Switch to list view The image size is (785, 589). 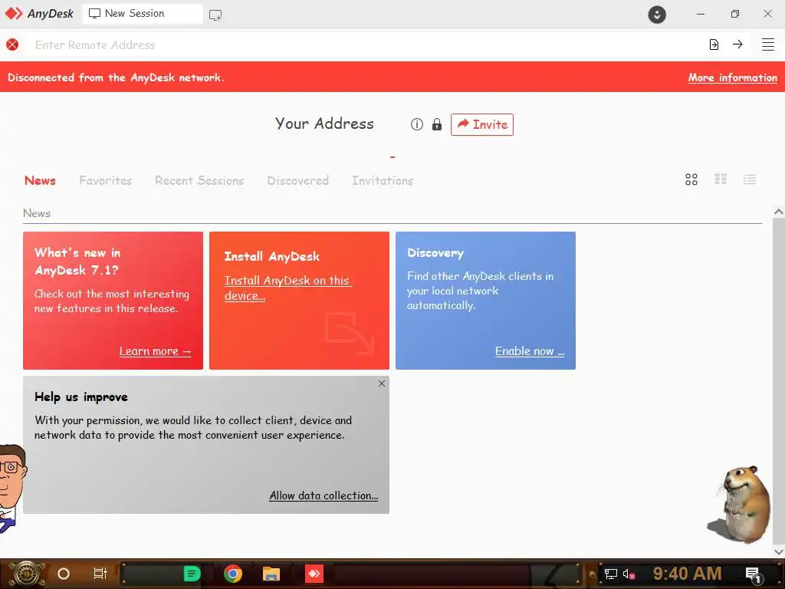pyautogui.click(x=750, y=179)
